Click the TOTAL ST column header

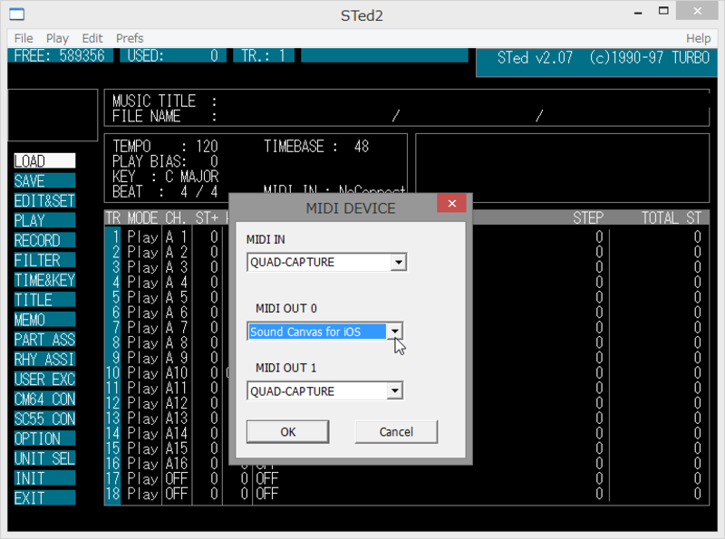coord(672,217)
